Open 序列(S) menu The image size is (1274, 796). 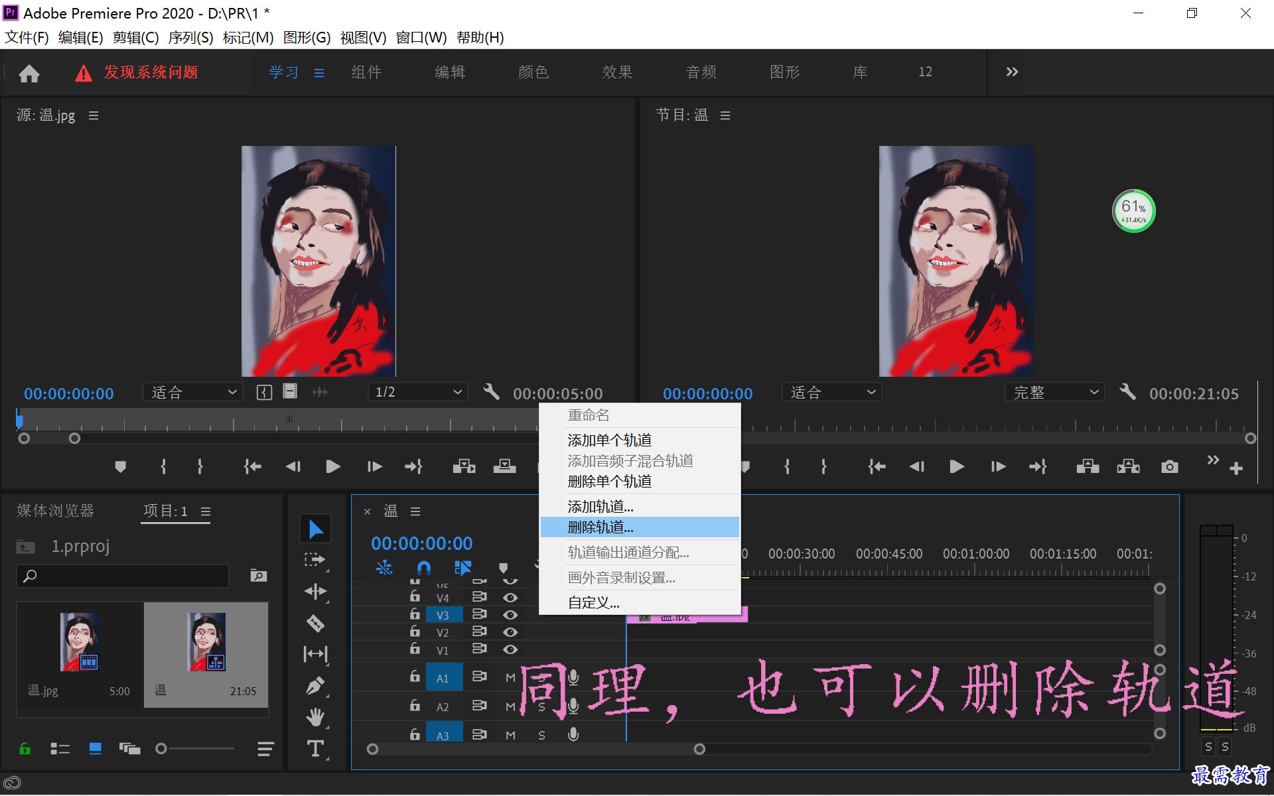190,37
